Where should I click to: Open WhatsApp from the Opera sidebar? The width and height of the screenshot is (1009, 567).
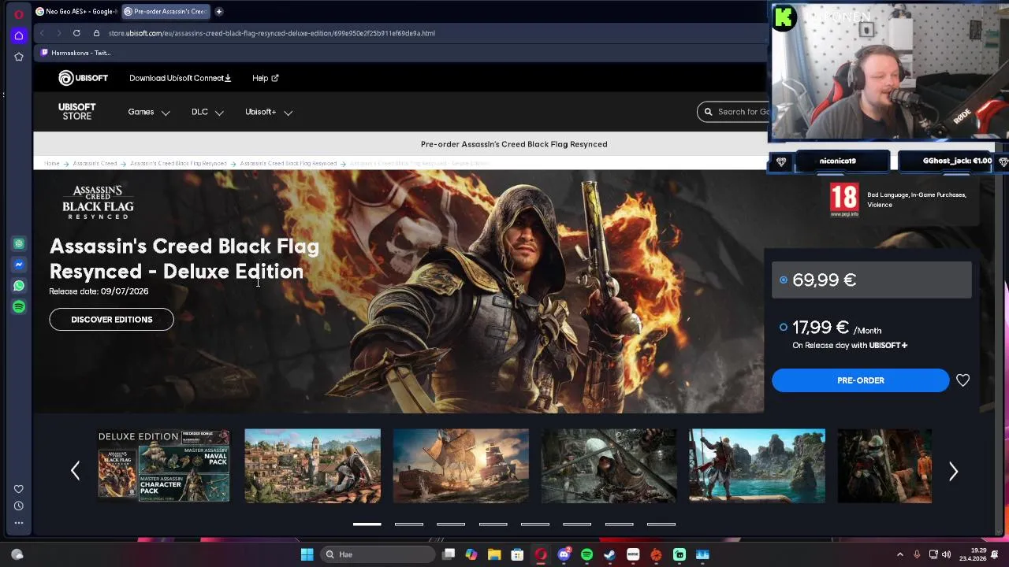click(x=19, y=286)
